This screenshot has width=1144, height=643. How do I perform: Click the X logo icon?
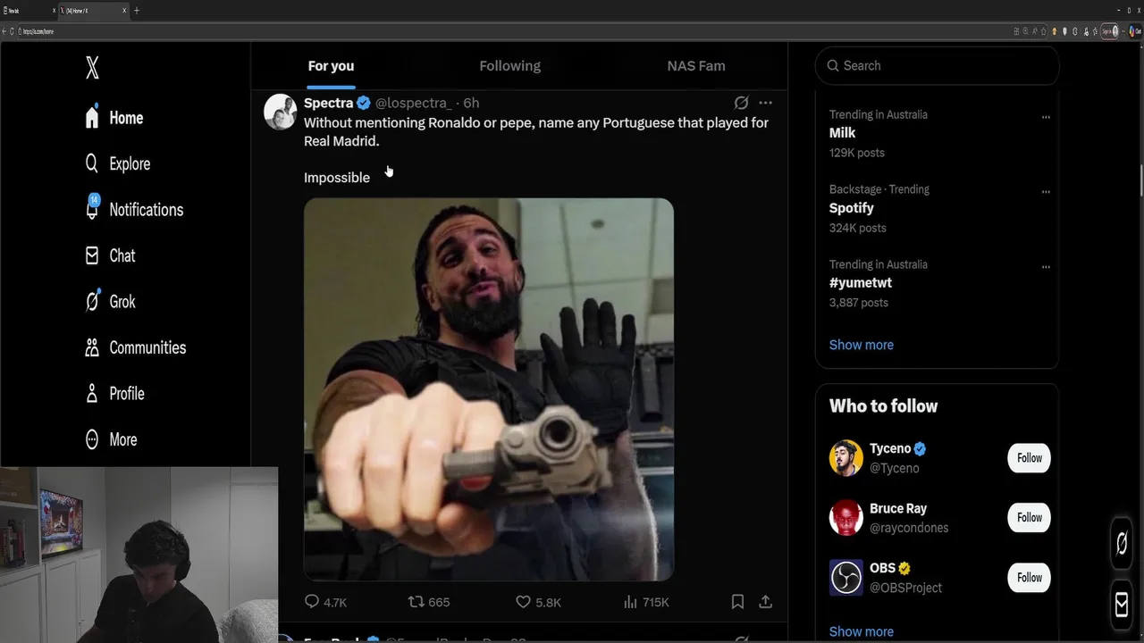[x=92, y=68]
